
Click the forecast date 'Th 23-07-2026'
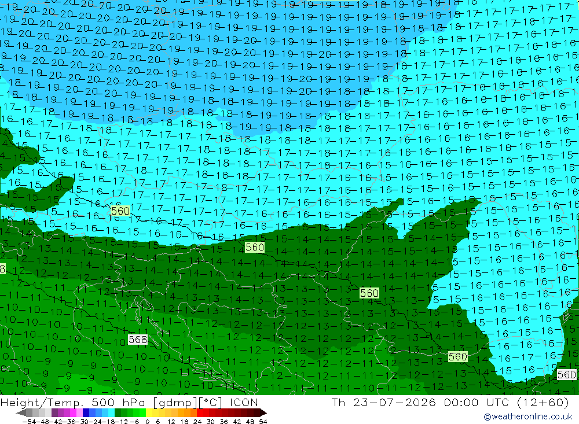click(384, 402)
